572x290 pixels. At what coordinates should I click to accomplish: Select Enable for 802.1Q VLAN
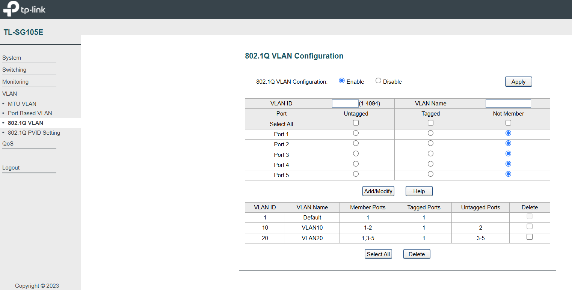[342, 81]
